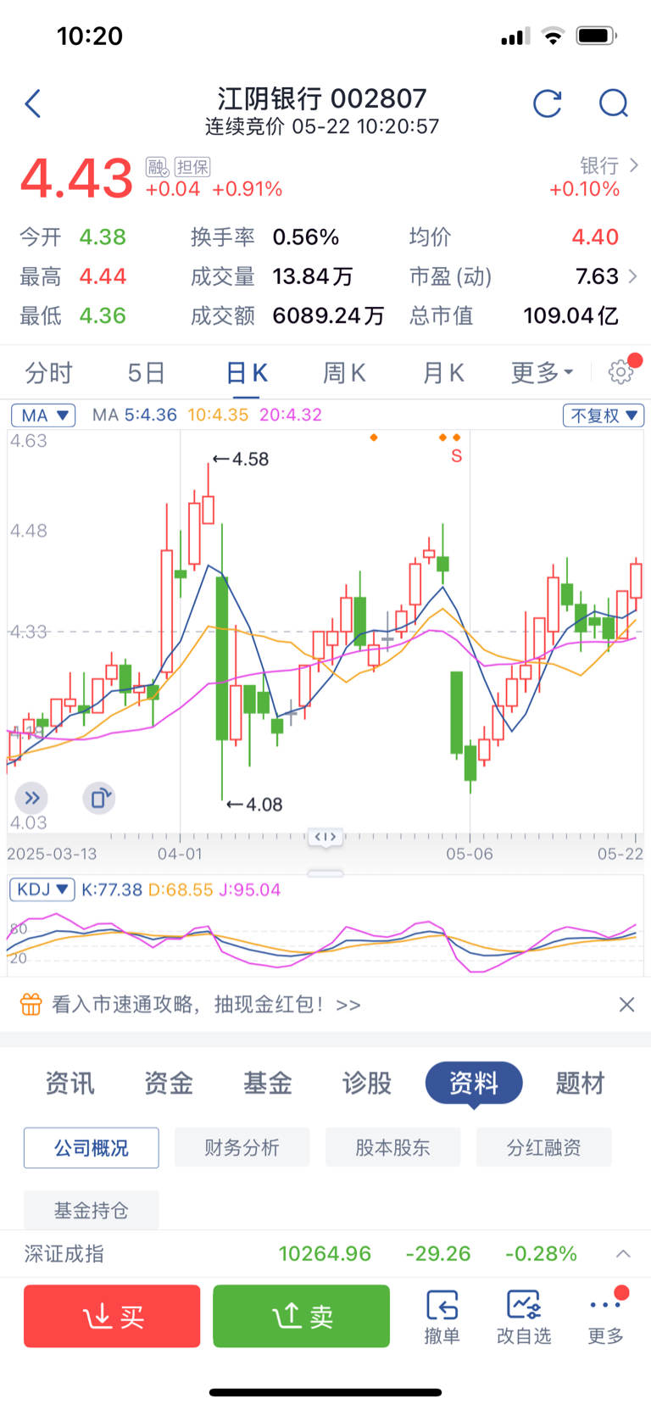The image size is (651, 1410).
Task: Open the 诊股 stock diagnosis tab
Action: point(367,1083)
